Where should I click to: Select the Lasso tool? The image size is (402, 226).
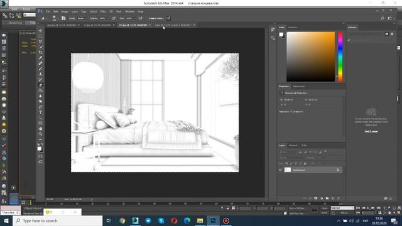coord(40,41)
